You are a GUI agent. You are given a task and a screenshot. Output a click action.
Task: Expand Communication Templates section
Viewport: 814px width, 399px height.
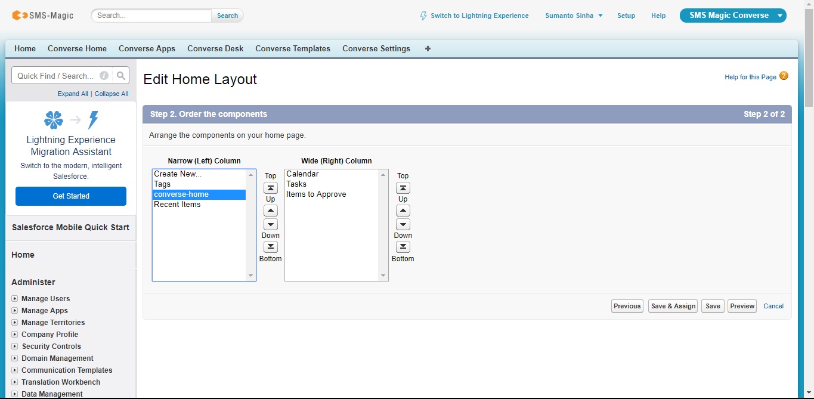(x=15, y=370)
